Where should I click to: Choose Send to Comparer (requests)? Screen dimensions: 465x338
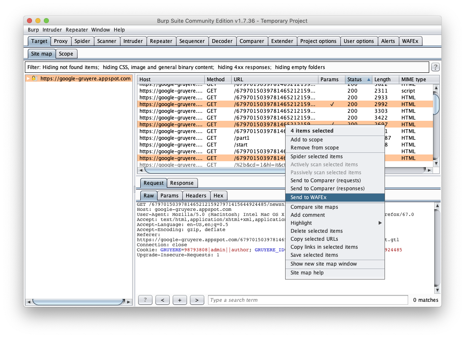[335, 181]
